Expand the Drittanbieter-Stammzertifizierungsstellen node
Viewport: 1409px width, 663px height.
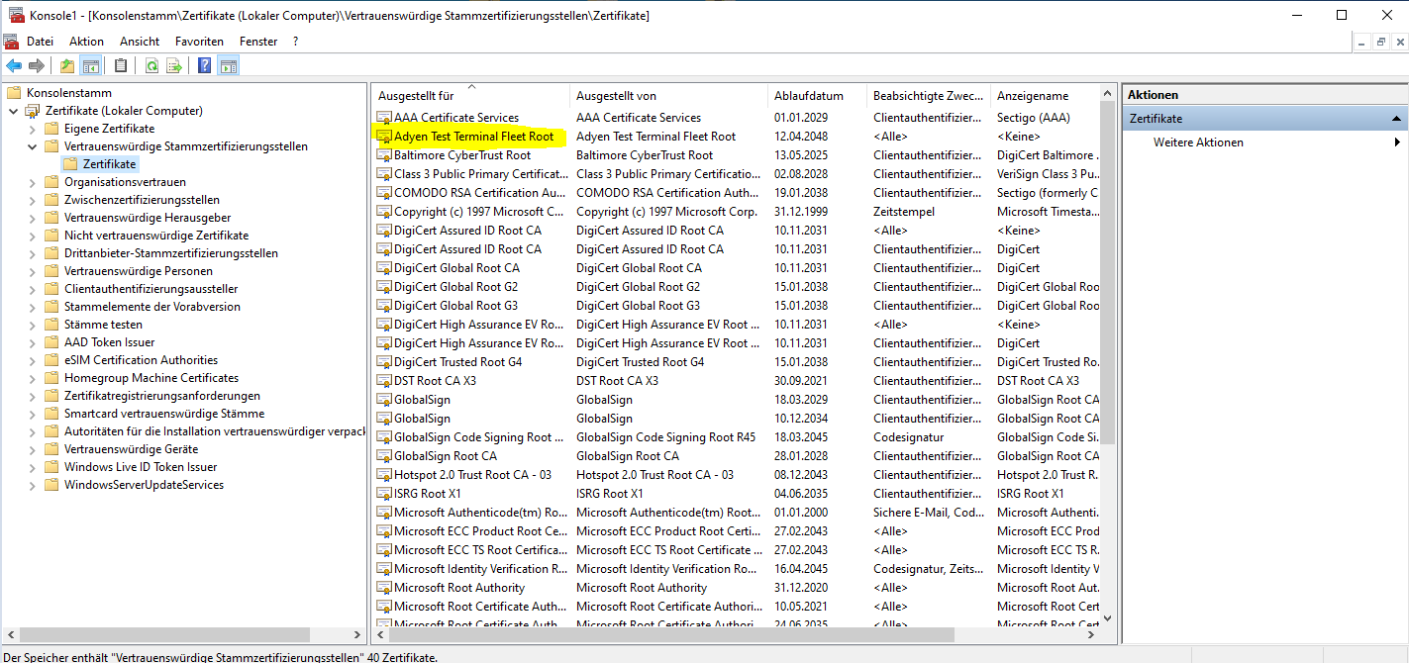(32, 253)
